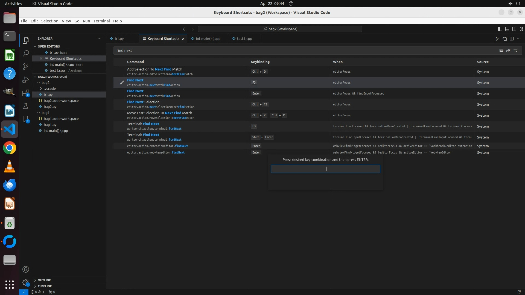The image size is (525, 295).
Task: Open Manage gear icon in activity bar
Action: [26, 282]
